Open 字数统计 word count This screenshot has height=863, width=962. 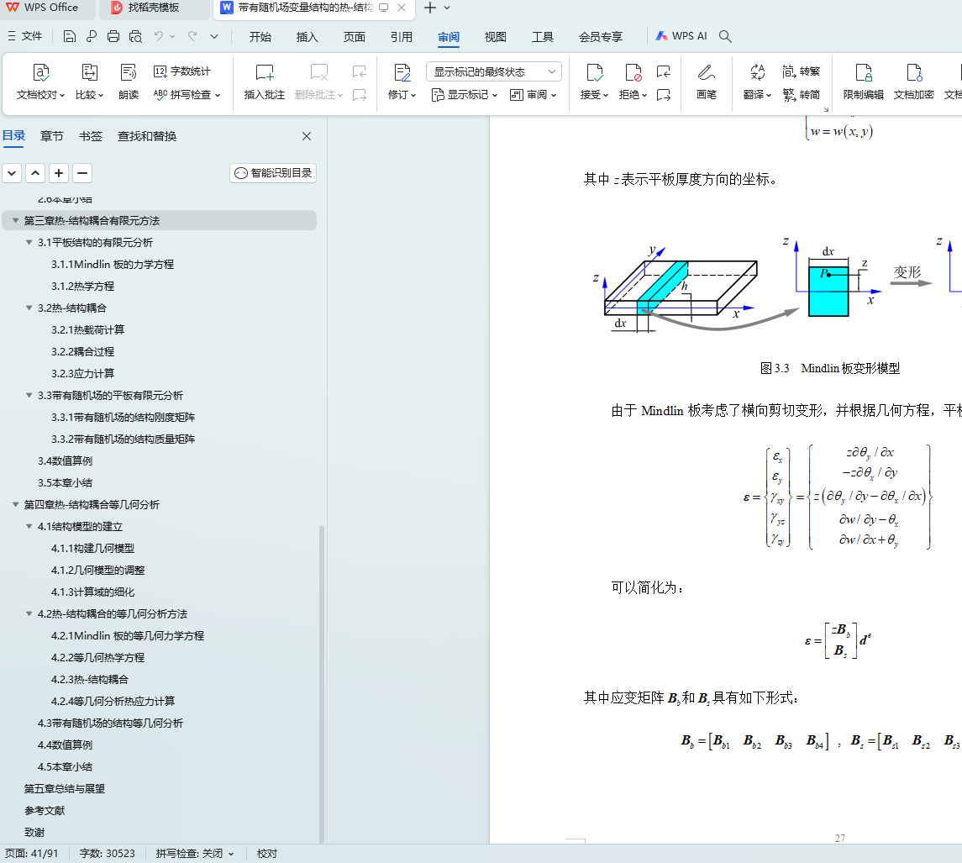181,71
